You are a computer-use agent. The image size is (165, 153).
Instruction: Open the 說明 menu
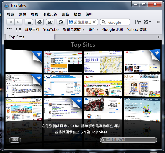click(89, 14)
